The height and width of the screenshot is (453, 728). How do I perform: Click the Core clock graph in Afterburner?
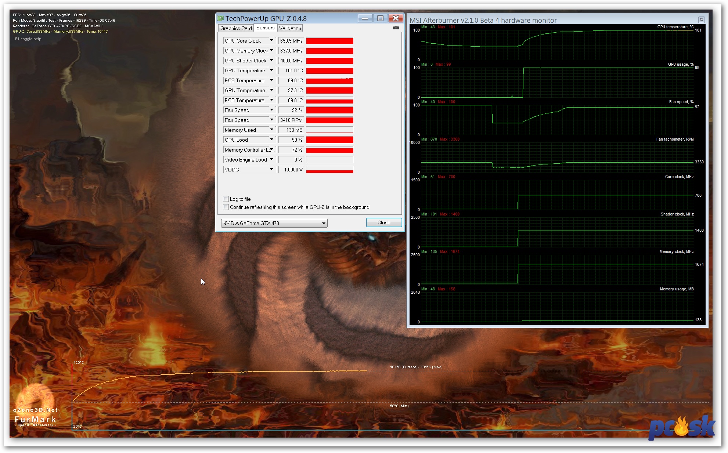[557, 195]
